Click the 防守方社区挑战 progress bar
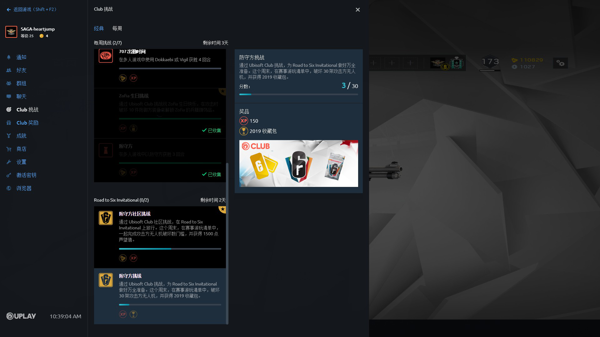The image size is (600, 337). point(170,249)
